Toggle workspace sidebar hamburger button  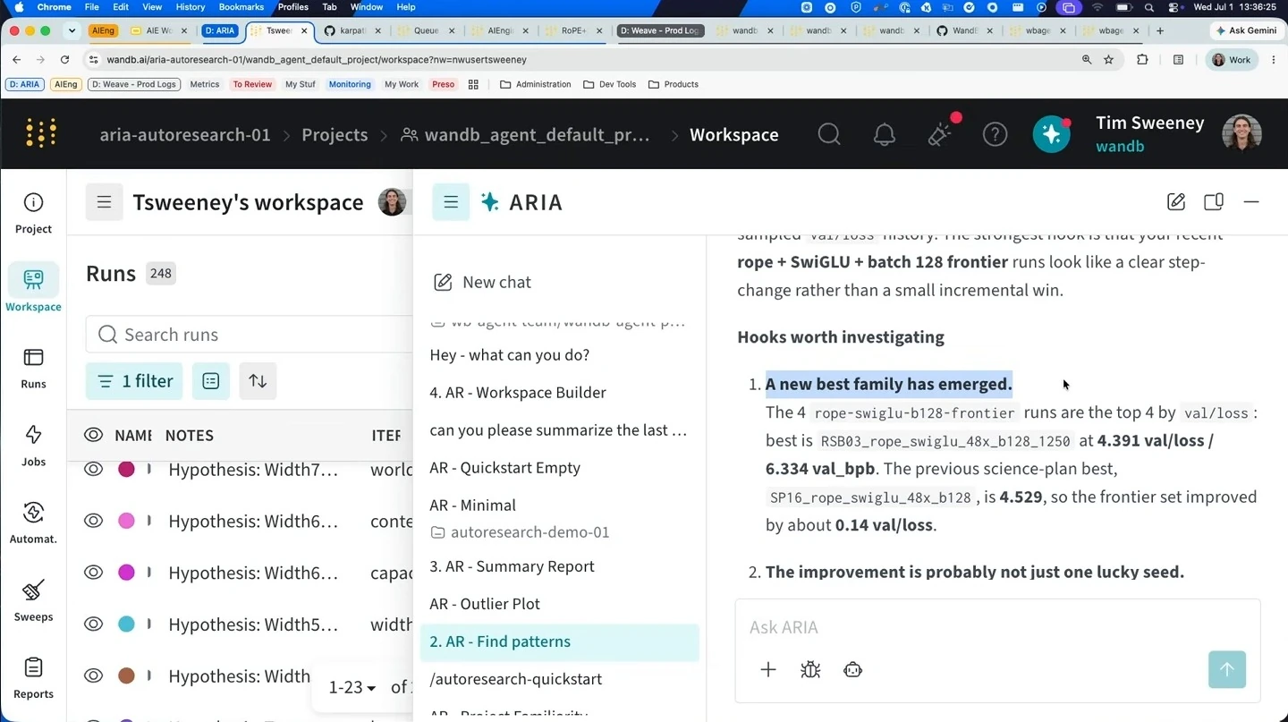(x=105, y=202)
